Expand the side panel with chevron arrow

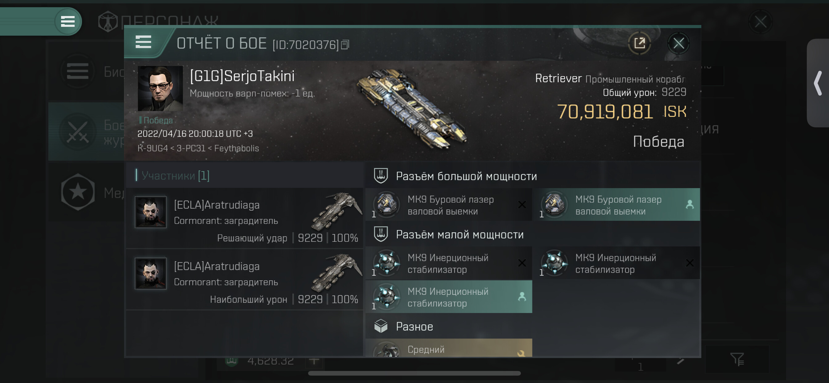pyautogui.click(x=818, y=83)
